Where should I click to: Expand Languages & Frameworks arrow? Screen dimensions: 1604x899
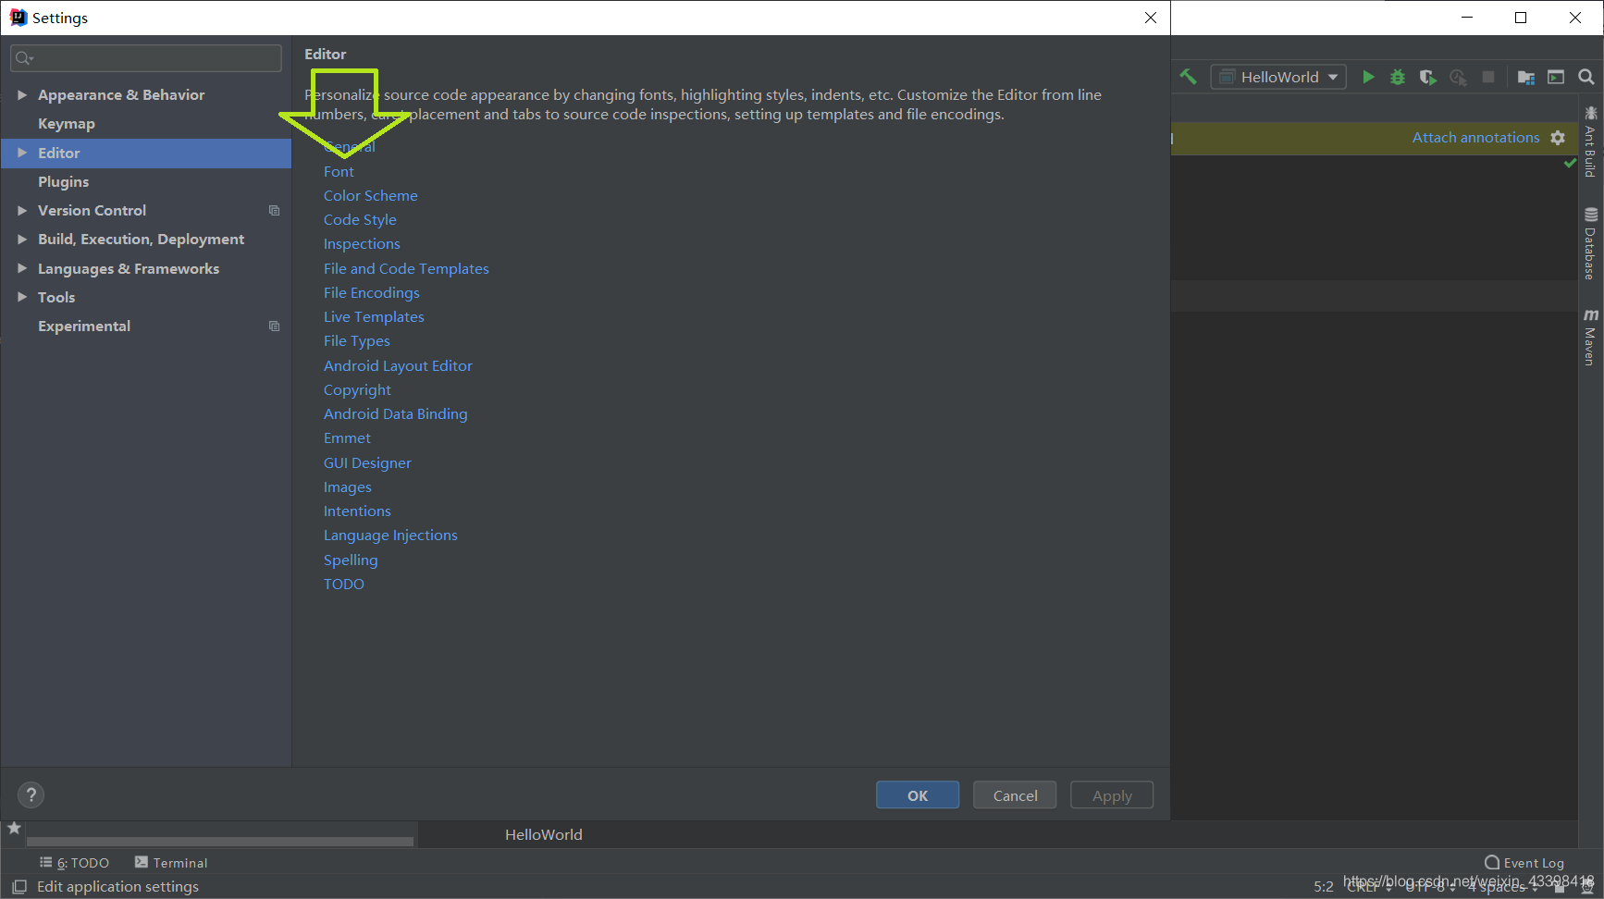coord(22,269)
